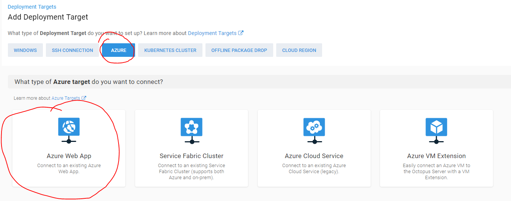Open the Azure Targets documentation link
Image resolution: width=511 pixels, height=201 pixels.
[66, 98]
